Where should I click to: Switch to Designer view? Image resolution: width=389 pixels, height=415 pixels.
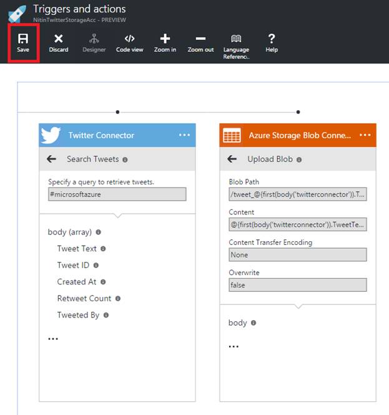coord(94,43)
